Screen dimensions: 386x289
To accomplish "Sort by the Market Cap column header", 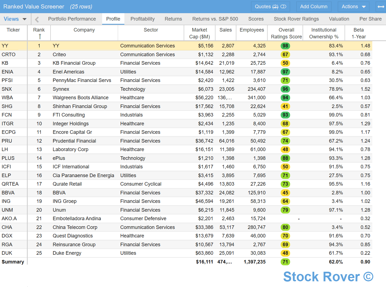I will coord(200,33).
